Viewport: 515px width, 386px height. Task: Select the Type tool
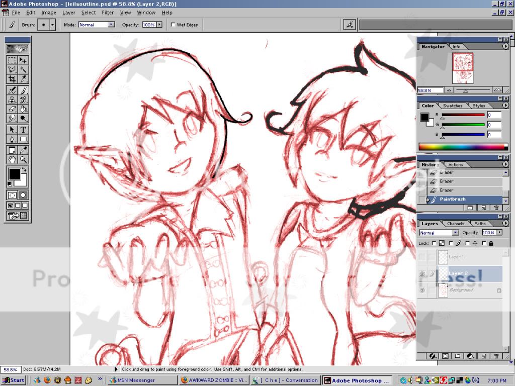pos(23,129)
